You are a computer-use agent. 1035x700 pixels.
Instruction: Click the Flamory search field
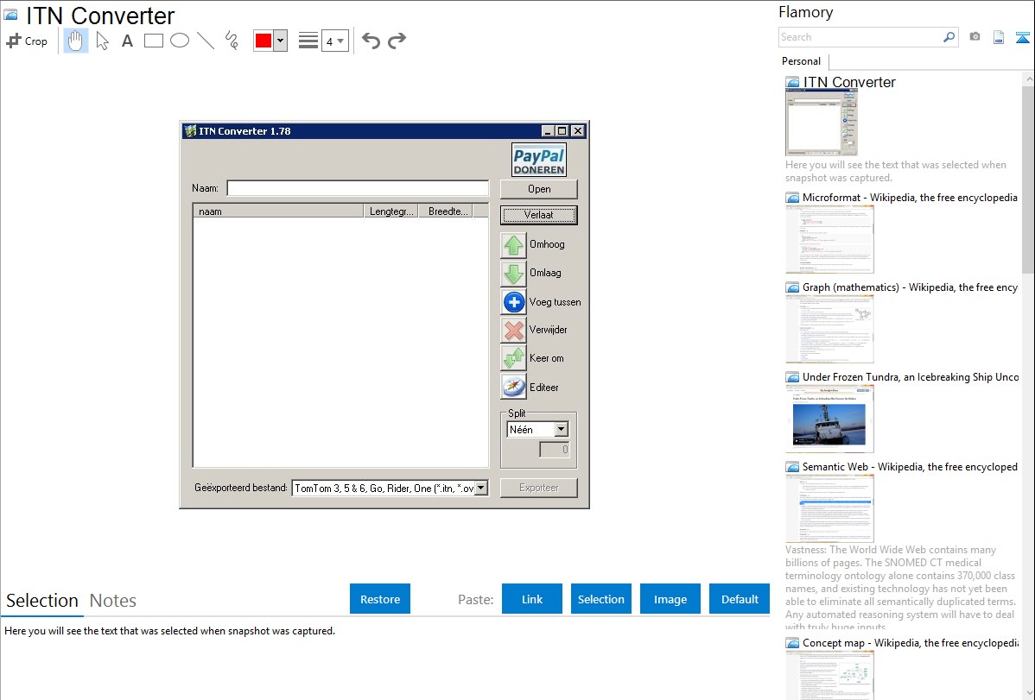pos(860,37)
